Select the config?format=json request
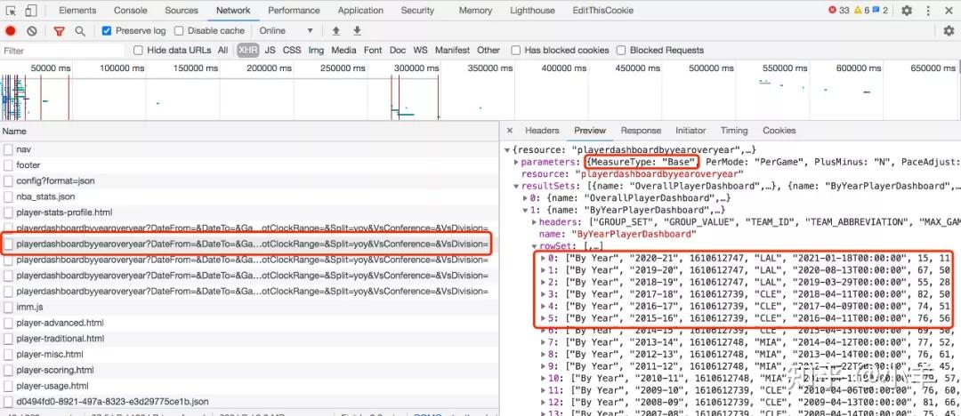 pos(249,180)
